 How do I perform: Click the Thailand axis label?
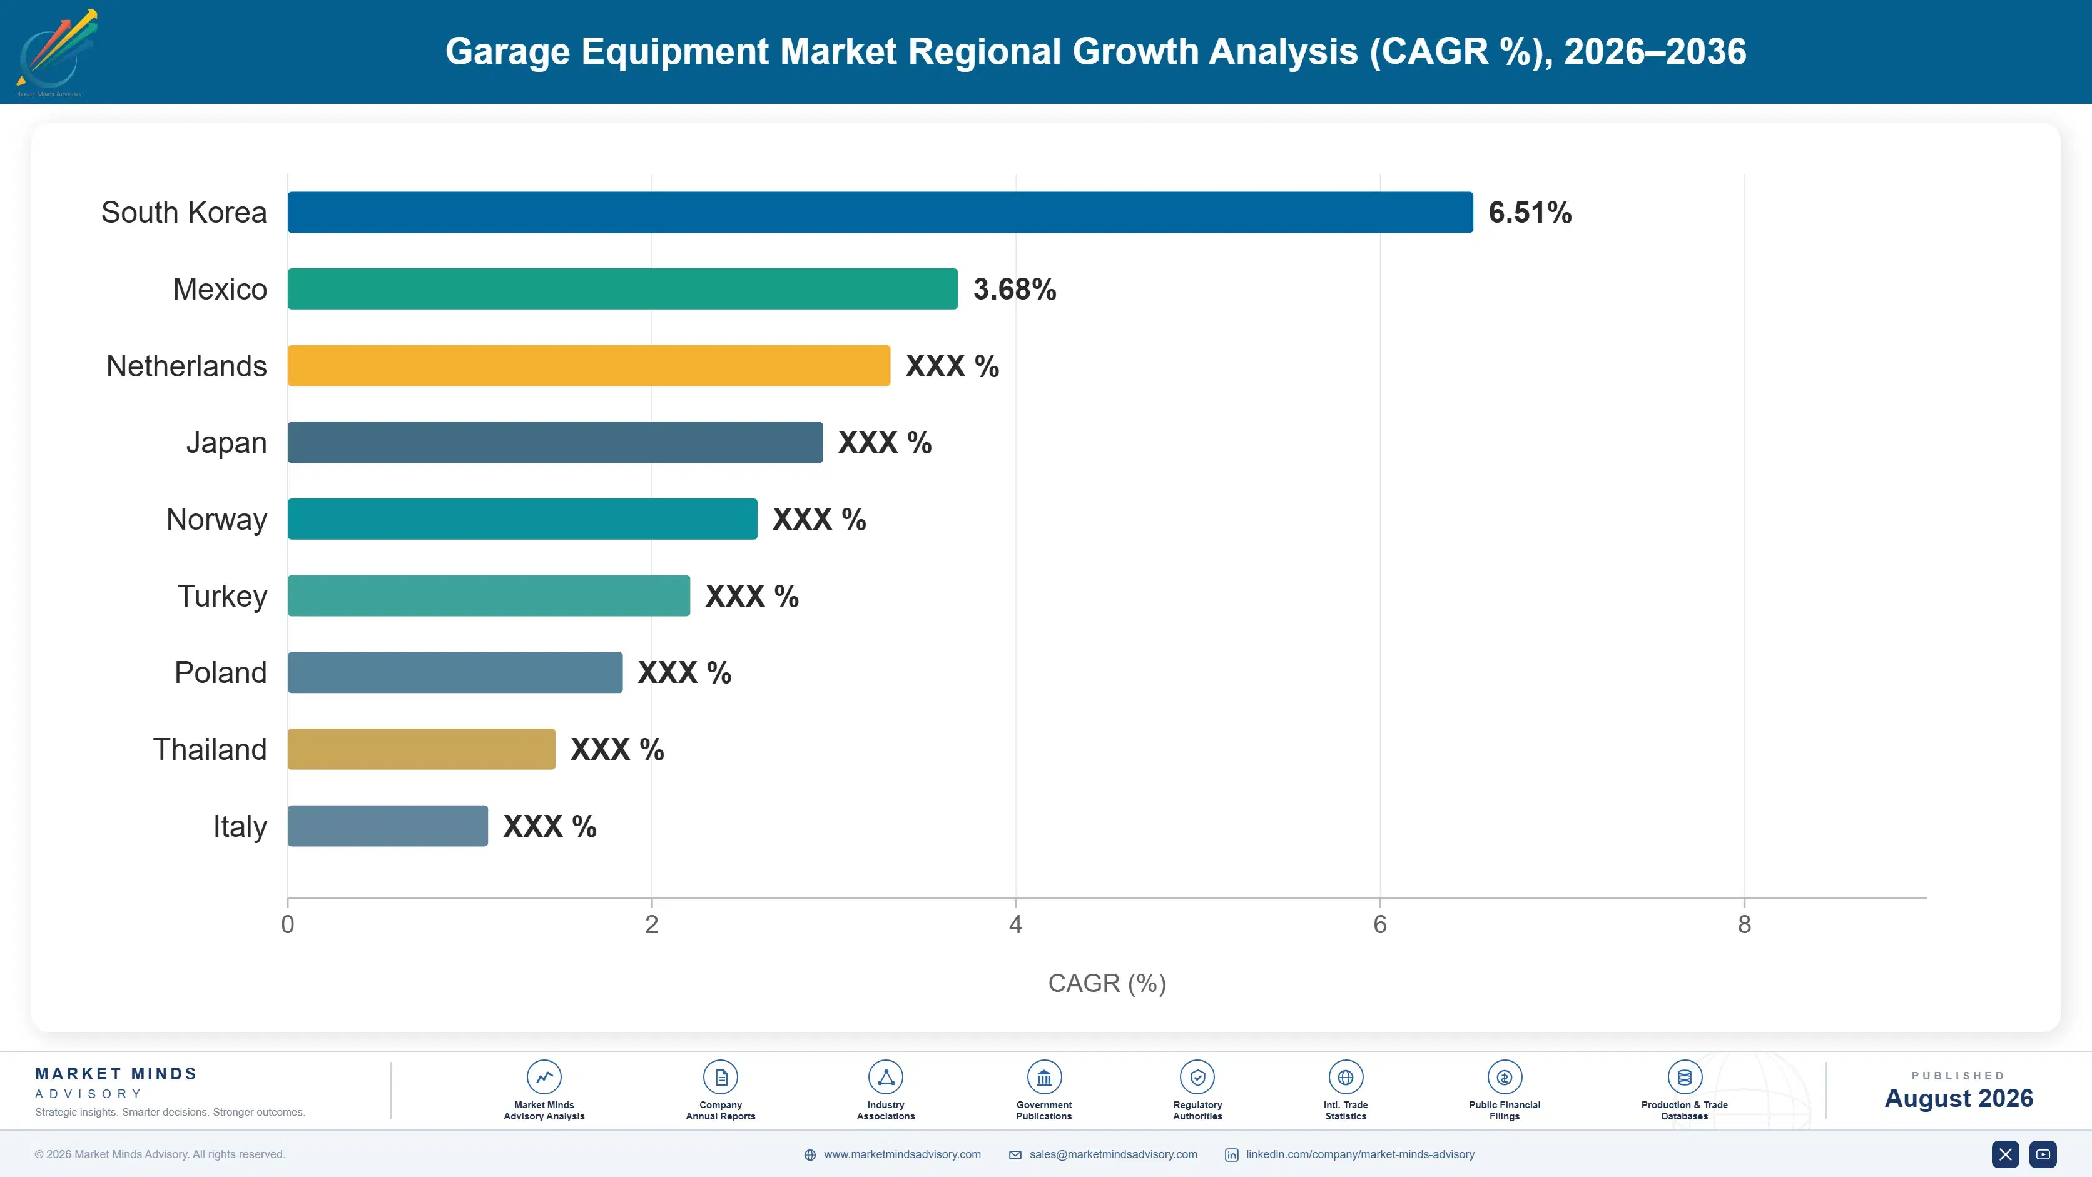210,749
